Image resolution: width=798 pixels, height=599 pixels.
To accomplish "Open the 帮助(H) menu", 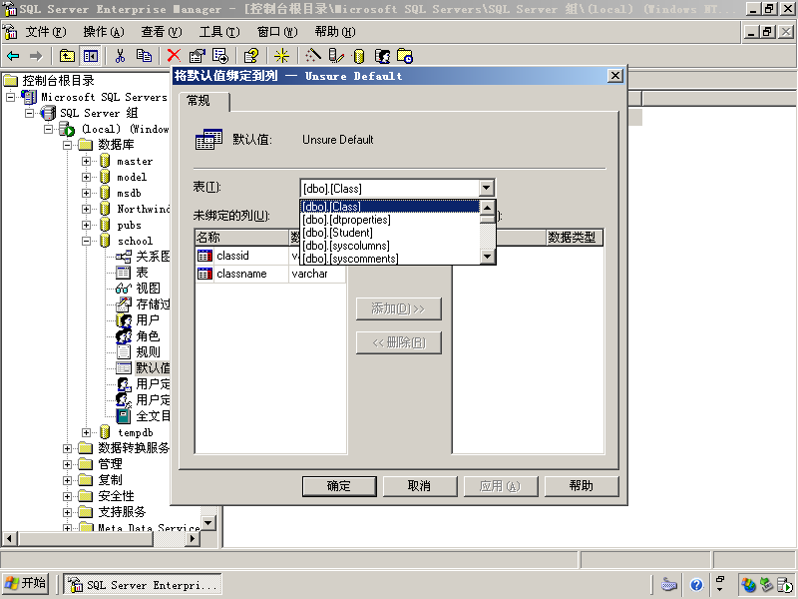I will tap(335, 32).
